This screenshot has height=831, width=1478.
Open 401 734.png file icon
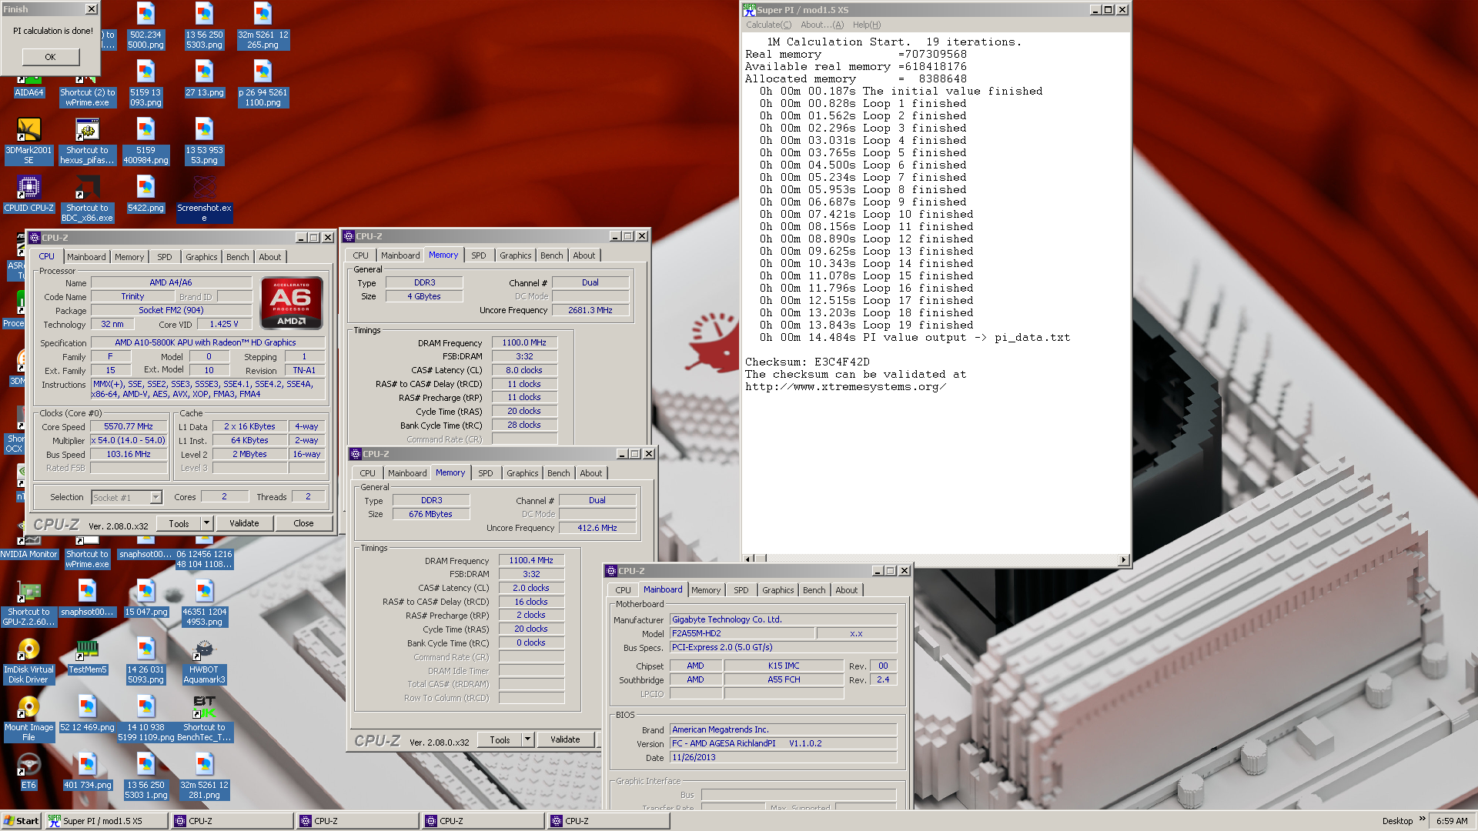point(87,771)
